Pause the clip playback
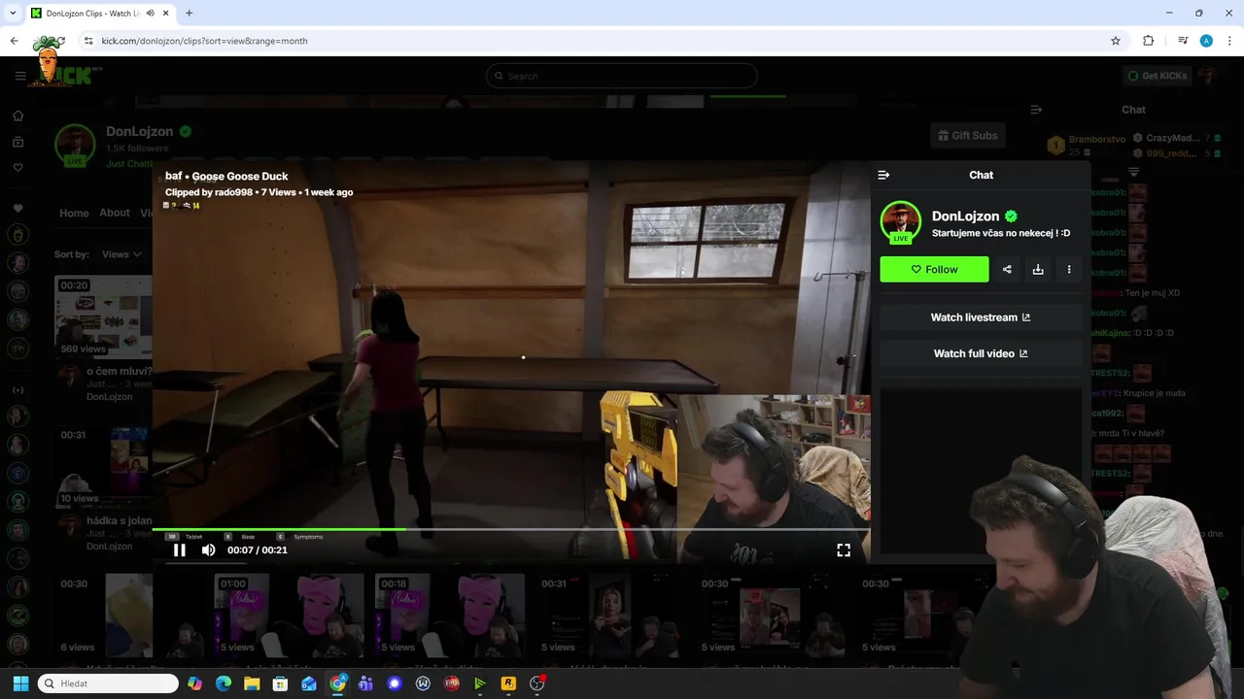Viewport: 1244px width, 699px height. click(179, 550)
